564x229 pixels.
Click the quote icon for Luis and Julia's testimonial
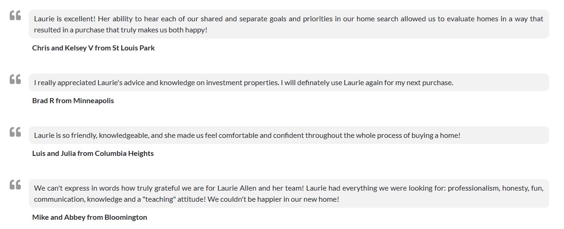pyautogui.click(x=15, y=132)
